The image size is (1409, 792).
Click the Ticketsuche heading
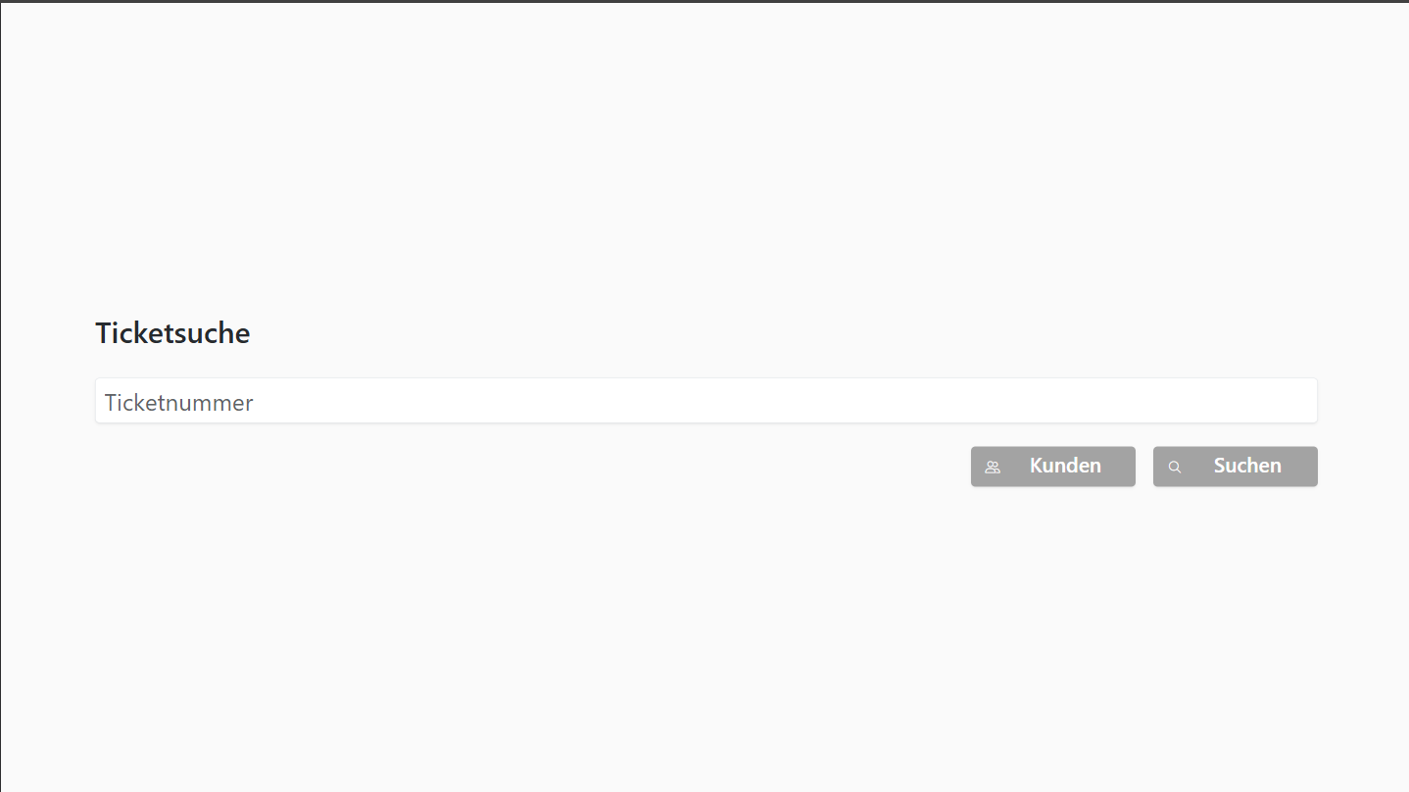[172, 333]
